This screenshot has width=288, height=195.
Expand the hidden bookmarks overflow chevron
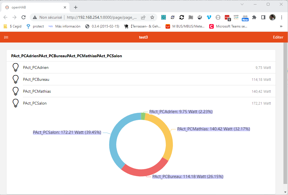pyautogui.click(x=281, y=26)
